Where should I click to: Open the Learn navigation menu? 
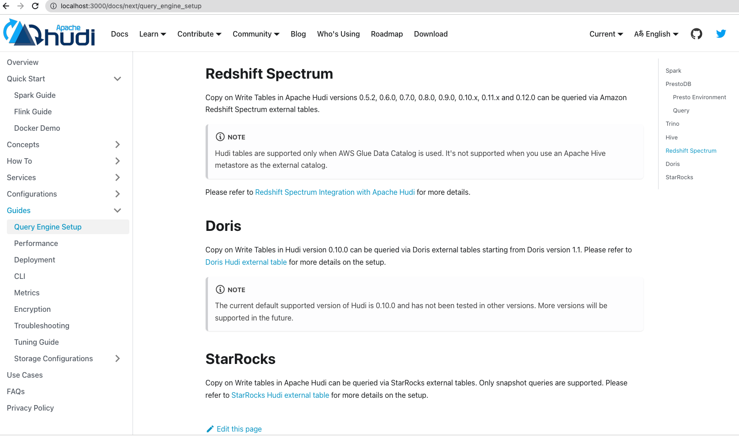(x=153, y=34)
